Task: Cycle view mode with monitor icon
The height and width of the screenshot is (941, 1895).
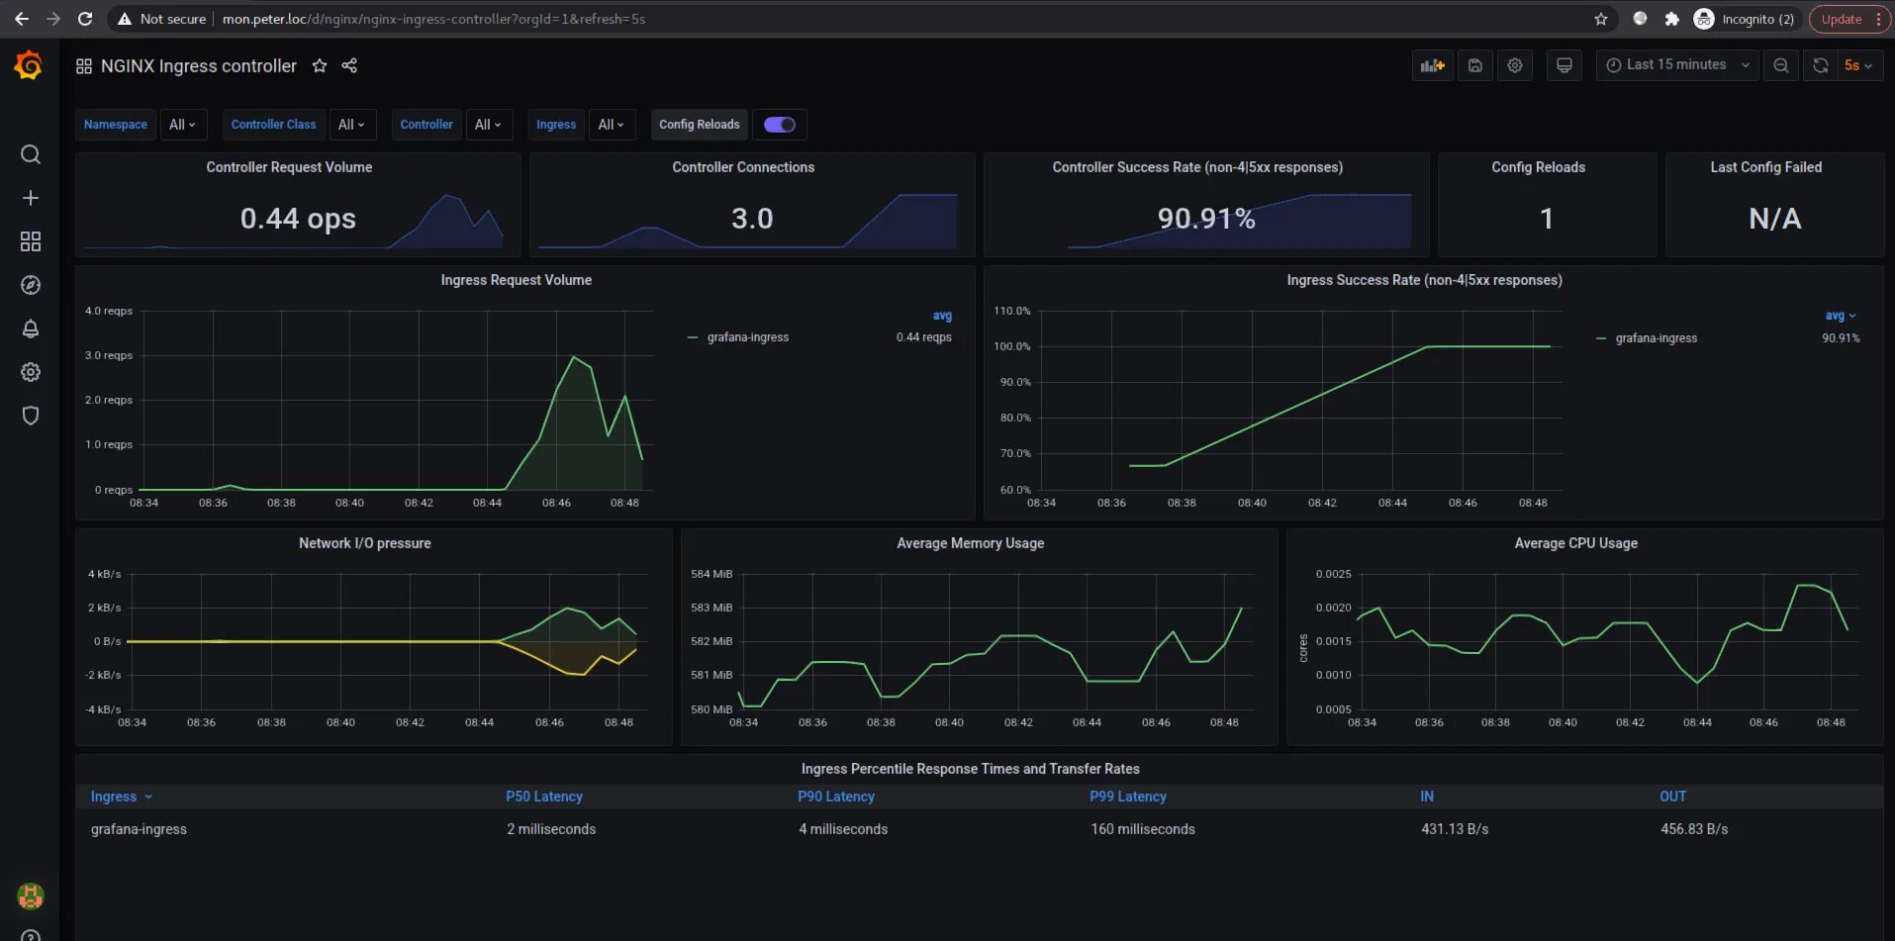Action: (1564, 65)
